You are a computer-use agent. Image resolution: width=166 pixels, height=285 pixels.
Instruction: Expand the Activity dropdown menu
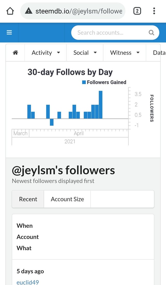(46, 53)
